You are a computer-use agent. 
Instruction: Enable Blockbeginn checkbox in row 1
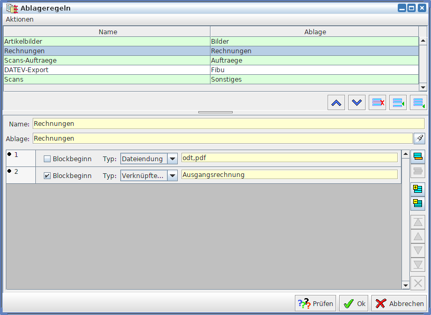47,159
